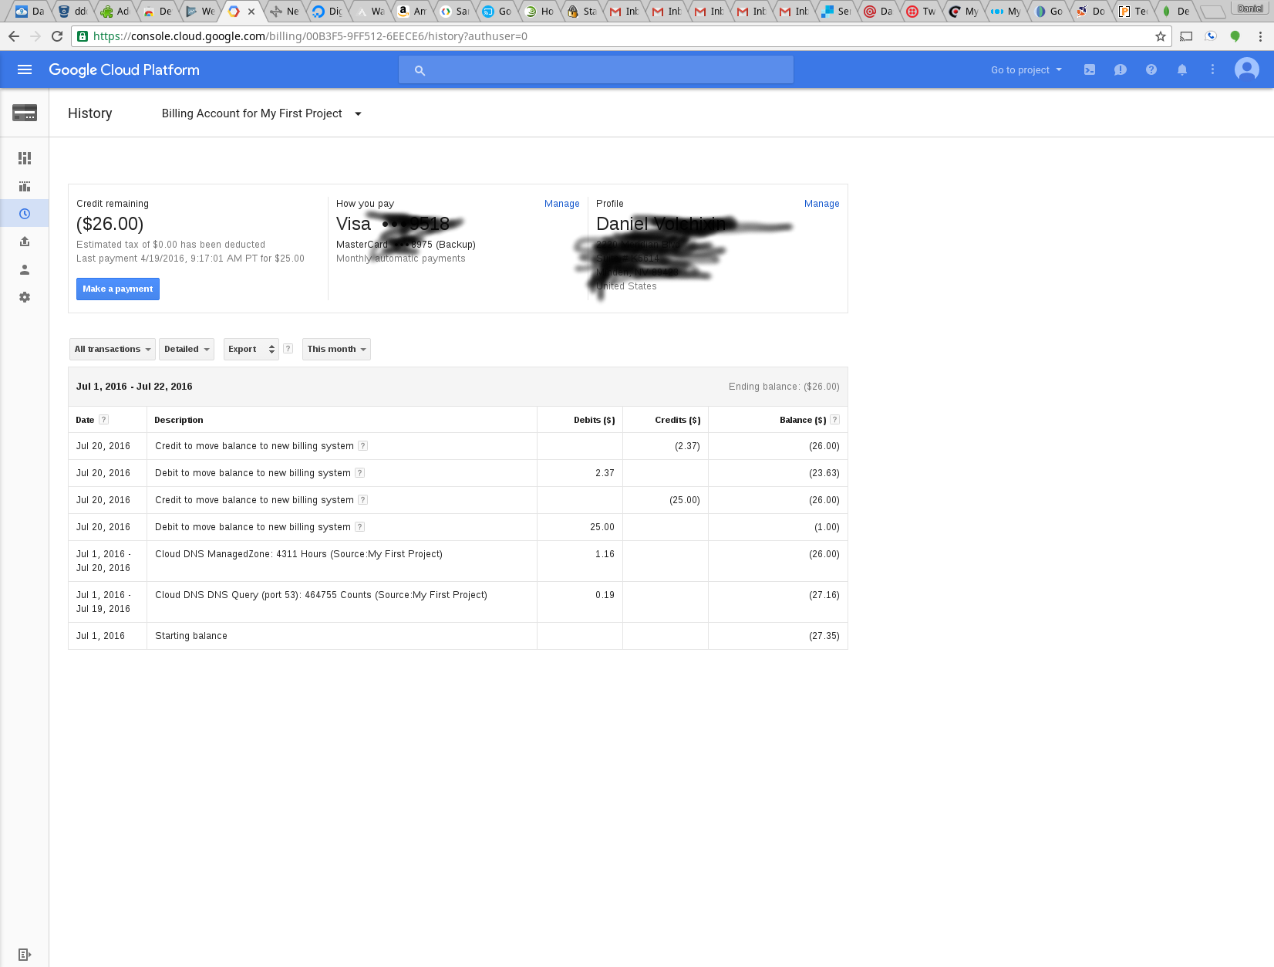Open the billing Overview dashboard icon
The width and height of the screenshot is (1274, 967).
25,158
